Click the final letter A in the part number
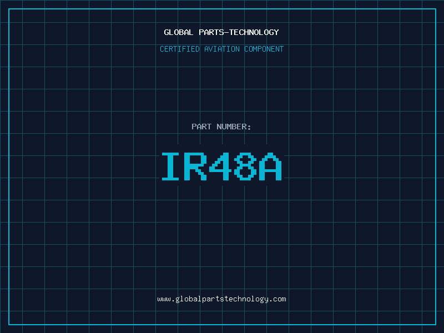Screen dimensions: 444x333 tap(271, 167)
